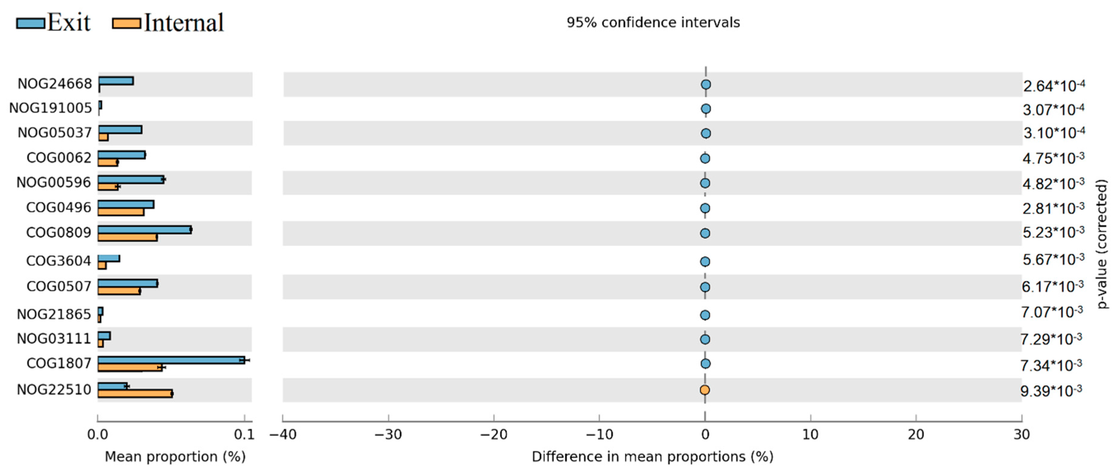Click the blue data point for NOG24668
The height and width of the screenshot is (476, 1117).
point(705,84)
